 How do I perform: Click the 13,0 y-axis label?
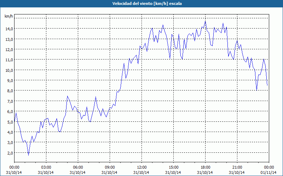(x=9, y=39)
